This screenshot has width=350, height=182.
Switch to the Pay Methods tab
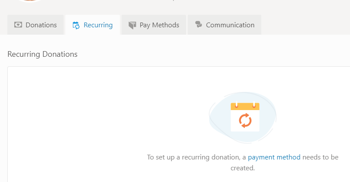[x=159, y=25]
